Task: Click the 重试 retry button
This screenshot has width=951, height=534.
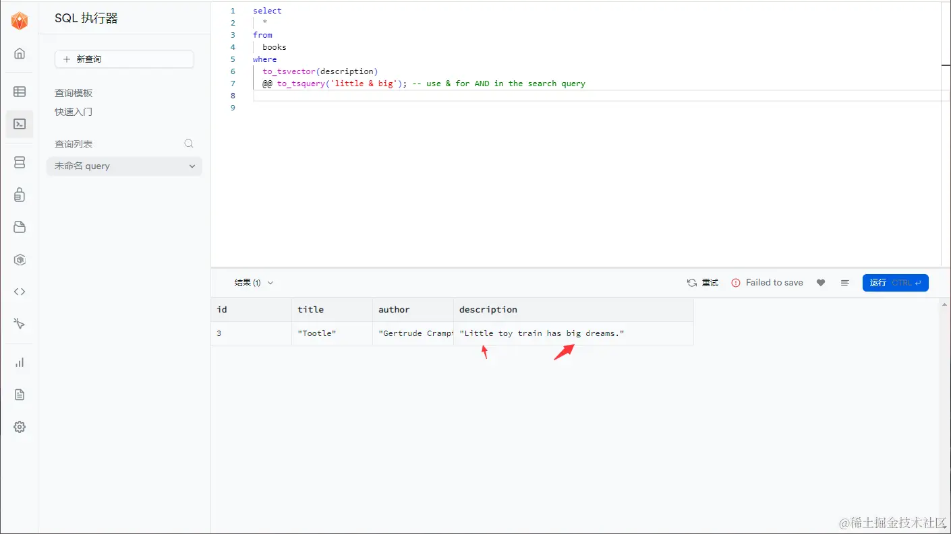Action: click(x=703, y=283)
